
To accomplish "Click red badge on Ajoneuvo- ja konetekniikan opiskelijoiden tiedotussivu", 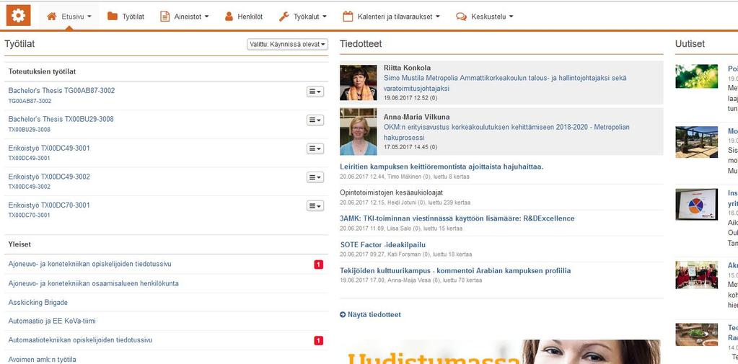I will (x=319, y=265).
